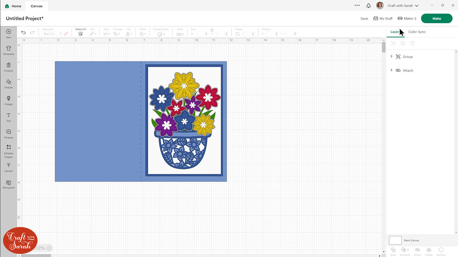Select the Text tool
Image resolution: width=458 pixels, height=257 pixels.
click(x=8, y=117)
